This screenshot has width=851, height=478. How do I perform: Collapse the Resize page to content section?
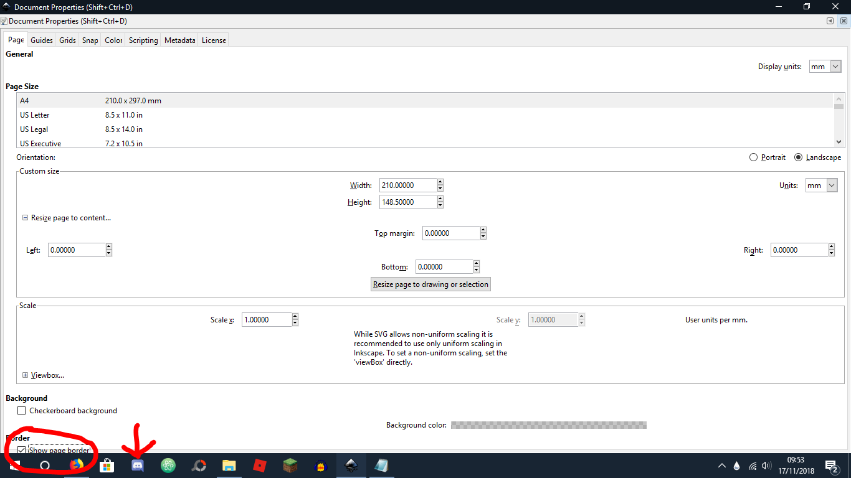coord(25,217)
